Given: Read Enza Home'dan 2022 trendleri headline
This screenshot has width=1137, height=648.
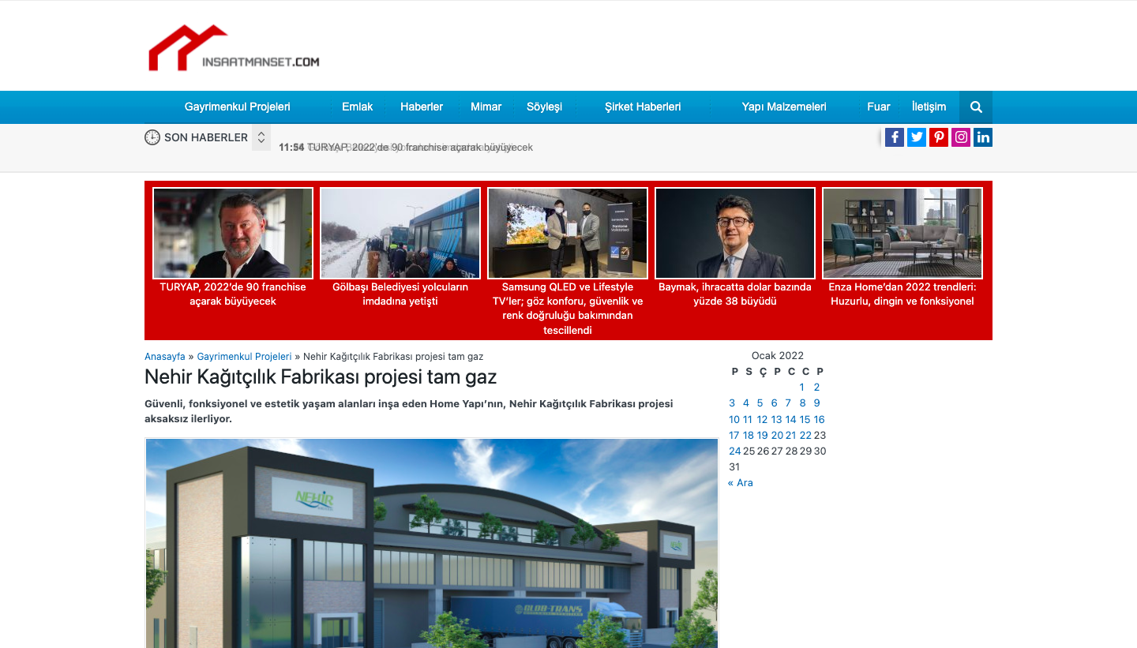Looking at the screenshot, I should click(902, 294).
